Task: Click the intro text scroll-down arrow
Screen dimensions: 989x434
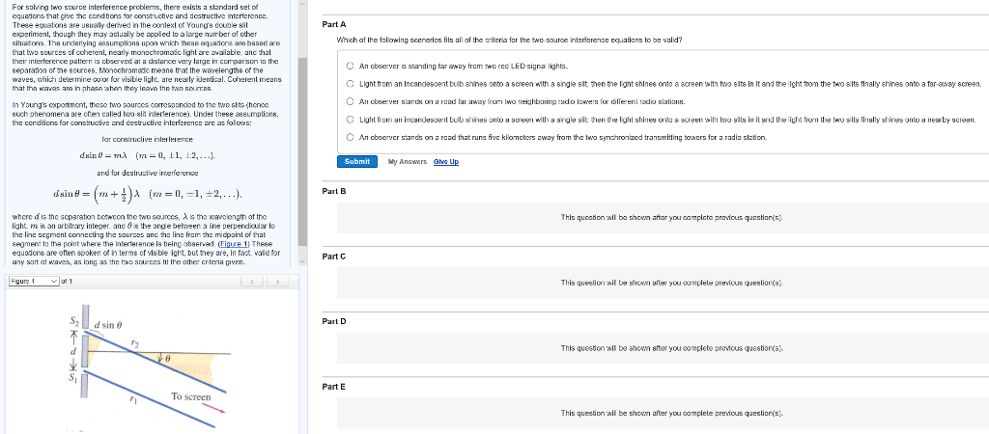Action: click(300, 262)
